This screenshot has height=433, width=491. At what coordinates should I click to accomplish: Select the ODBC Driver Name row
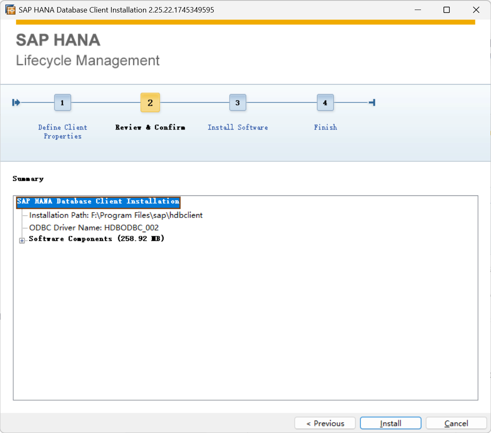[x=94, y=228]
